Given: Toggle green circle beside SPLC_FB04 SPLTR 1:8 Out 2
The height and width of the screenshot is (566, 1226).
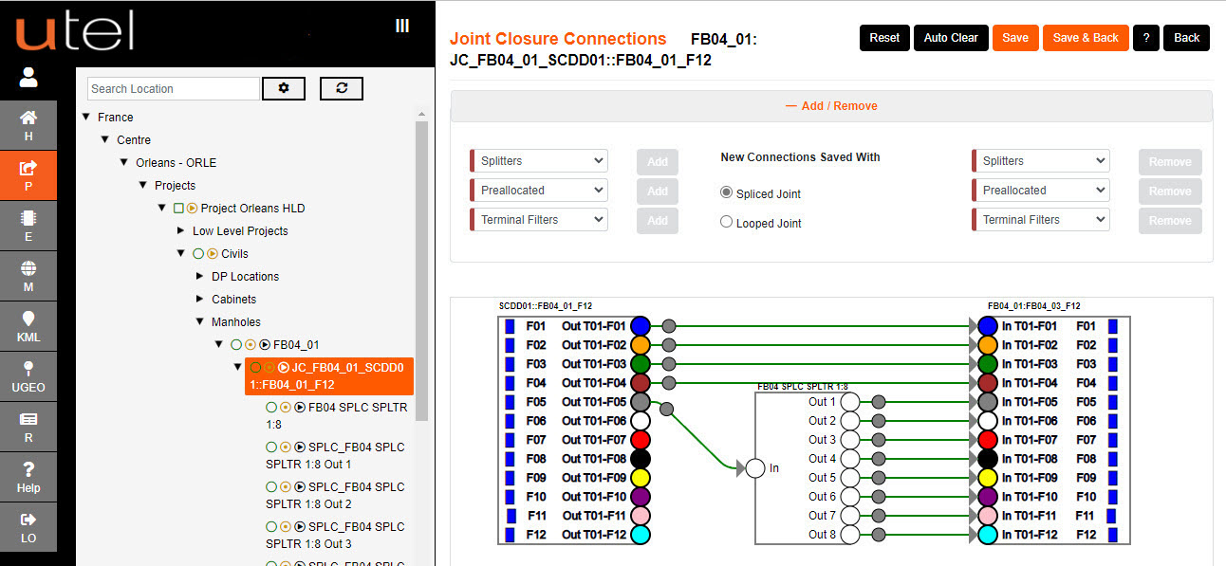Looking at the screenshot, I should click(271, 486).
